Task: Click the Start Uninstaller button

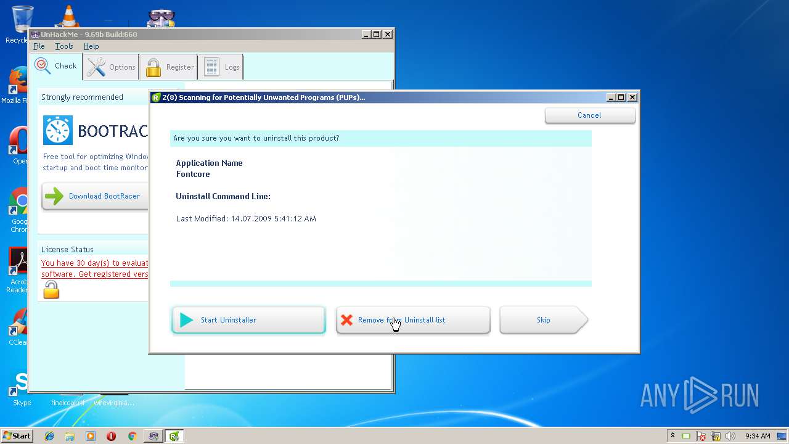Action: [x=248, y=320]
